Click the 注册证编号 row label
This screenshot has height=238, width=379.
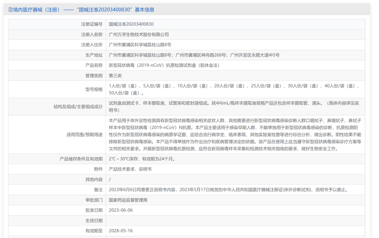coord(92,24)
